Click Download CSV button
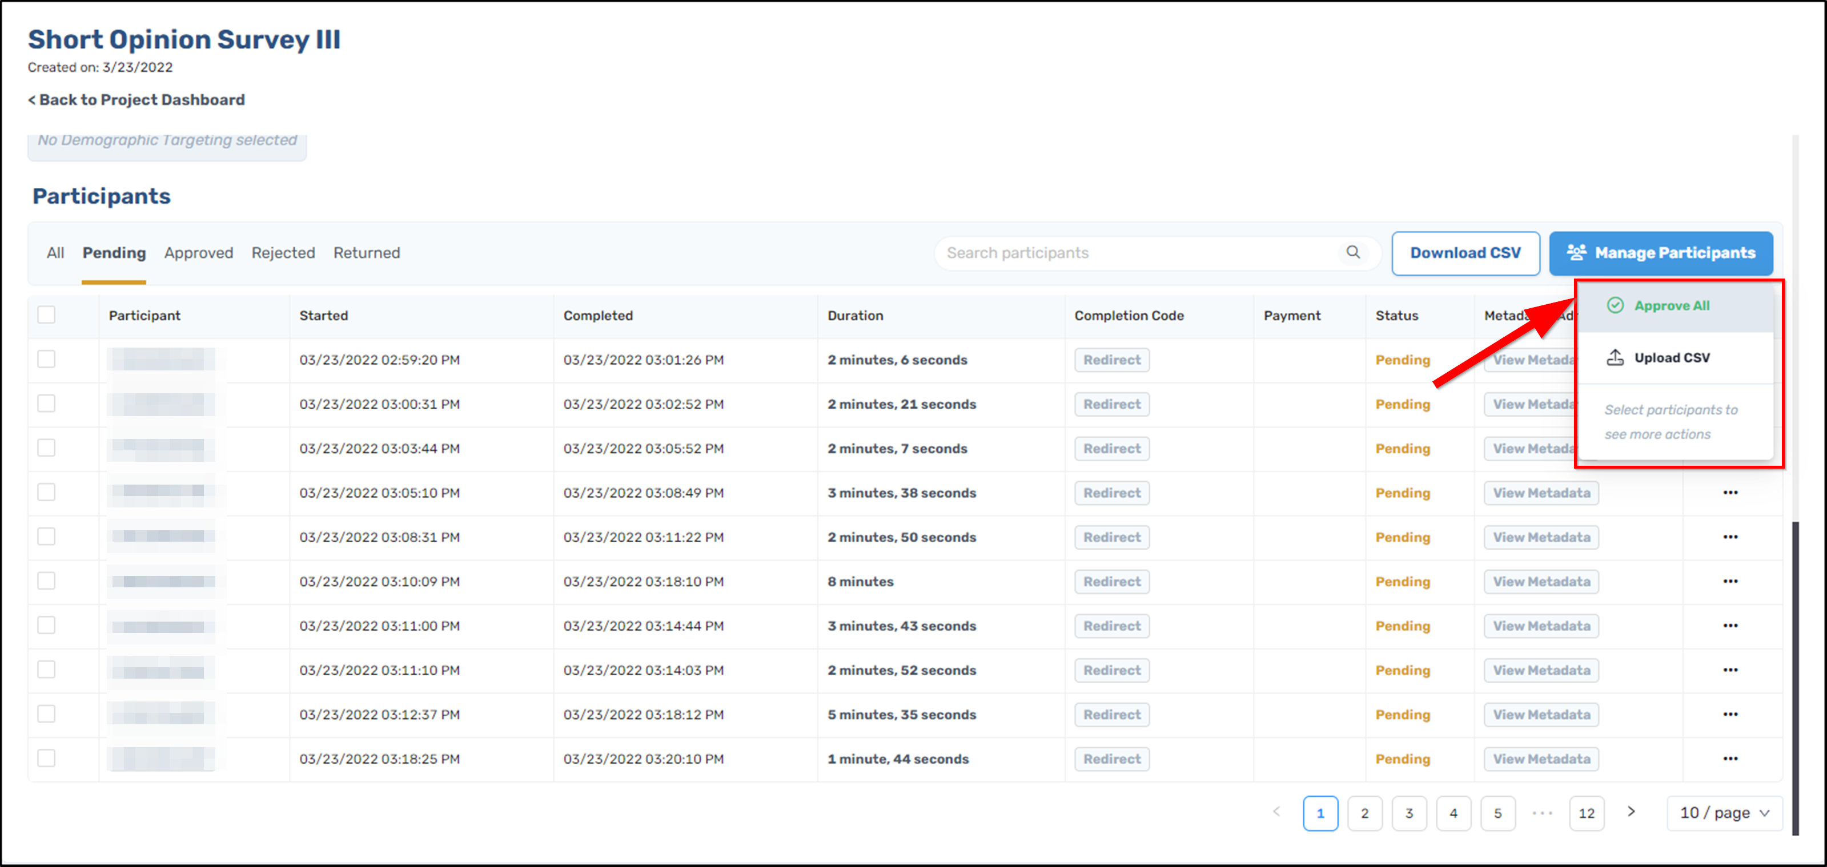This screenshot has width=1827, height=867. tap(1465, 253)
